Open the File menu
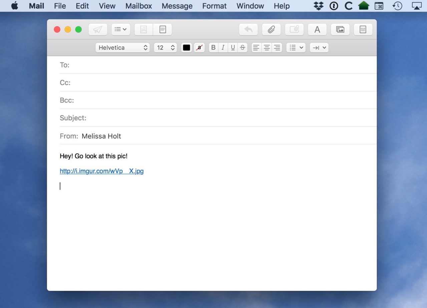This screenshot has height=308, width=427. [x=60, y=6]
